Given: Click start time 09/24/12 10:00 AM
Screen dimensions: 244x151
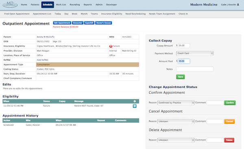Looking at the screenshot, I should tap(47, 74).
